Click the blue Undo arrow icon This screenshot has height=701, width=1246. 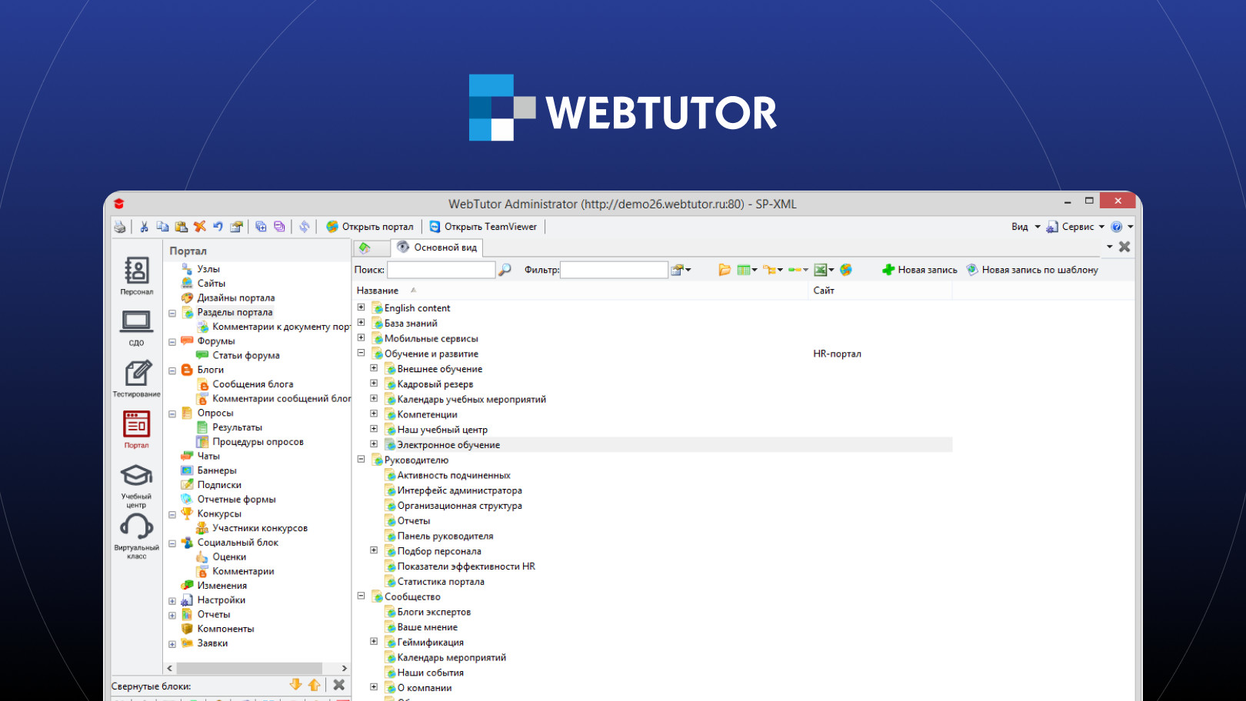click(x=218, y=227)
